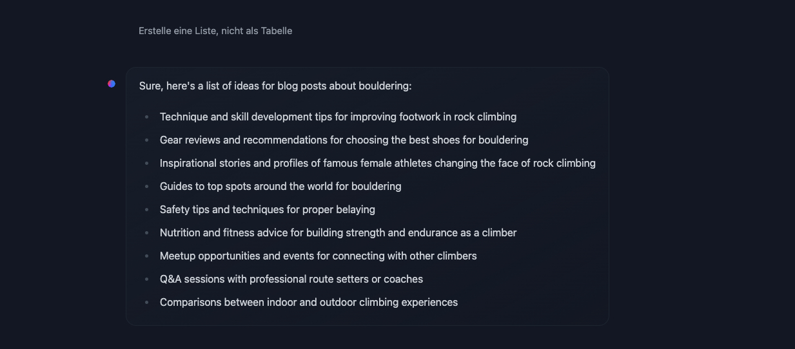Click the assistant avatar icon beside the reply
Image resolution: width=795 pixels, height=349 pixels.
[x=112, y=84]
